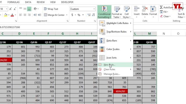Click red #DIV/0! cell beside 303

120,91
